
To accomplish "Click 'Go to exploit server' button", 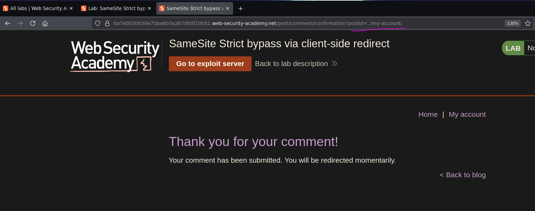I will [x=210, y=64].
